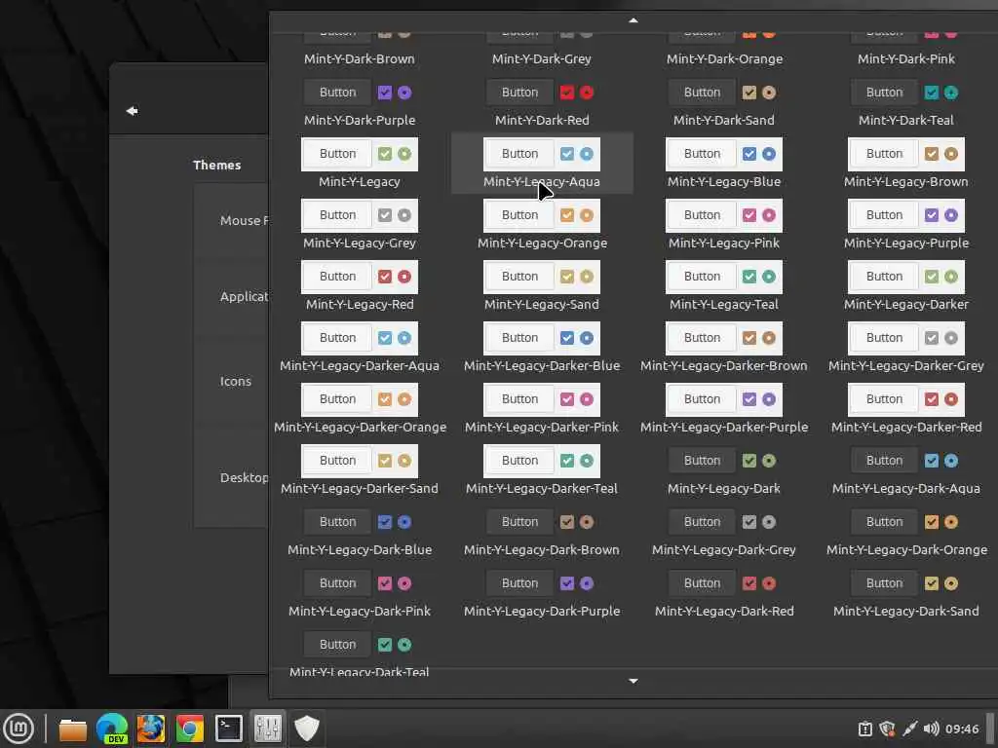Apply the Mint-Y-Legacy-Brown theme

click(905, 163)
